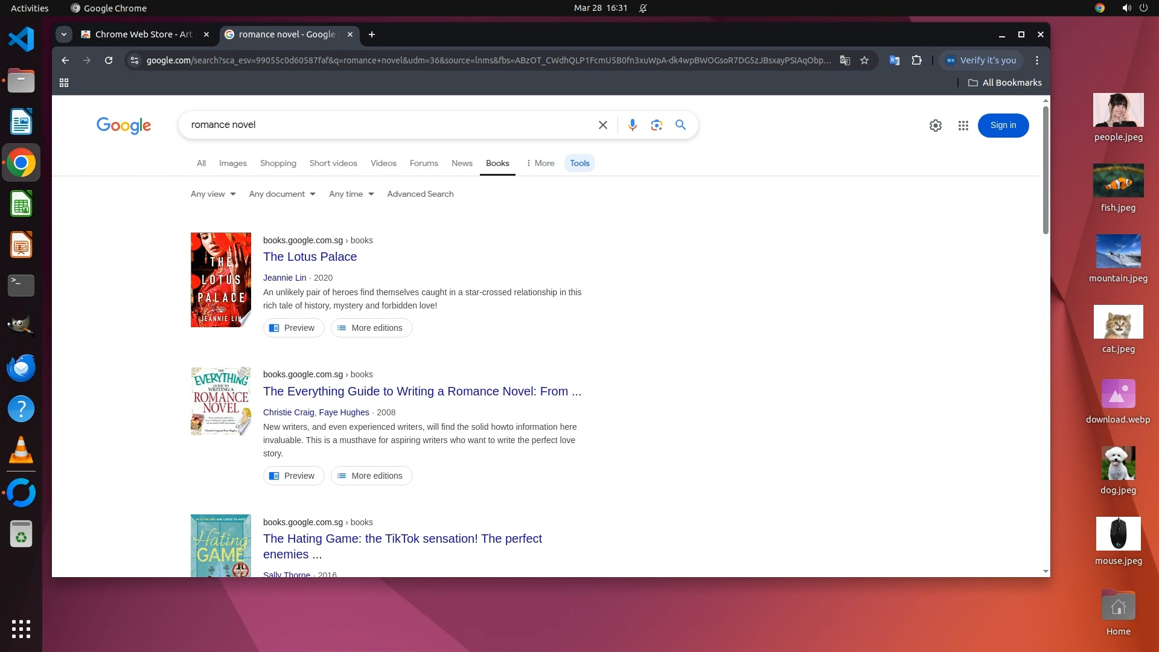This screenshot has height=652, width=1159.
Task: Bookmark page with star icon
Action: (864, 60)
